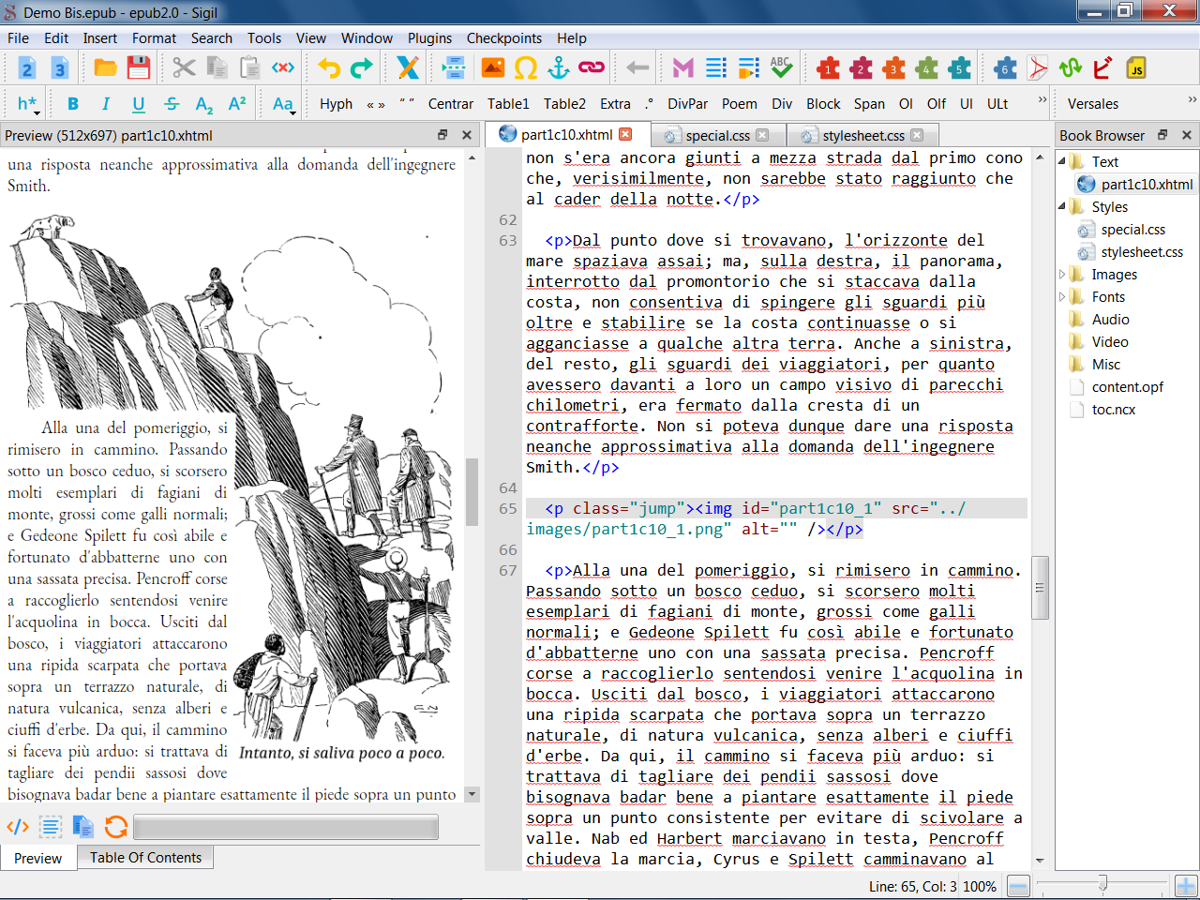This screenshot has height=900, width=1200.
Task: Insert special character with Omega icon
Action: click(526, 67)
